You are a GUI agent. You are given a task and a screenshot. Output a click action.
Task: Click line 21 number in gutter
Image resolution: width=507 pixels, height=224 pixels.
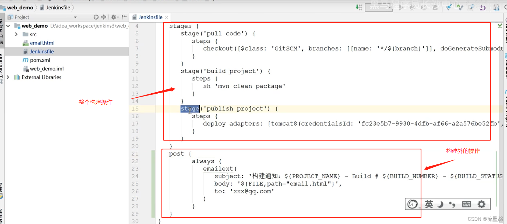click(x=135, y=154)
